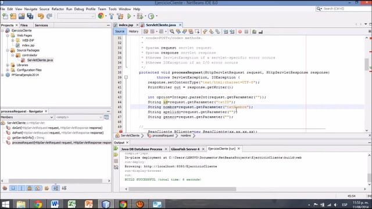Click the Windows Start button
The image size is (372, 209).
tap(5, 204)
